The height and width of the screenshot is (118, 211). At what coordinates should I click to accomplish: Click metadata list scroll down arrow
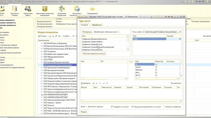tap(128, 49)
